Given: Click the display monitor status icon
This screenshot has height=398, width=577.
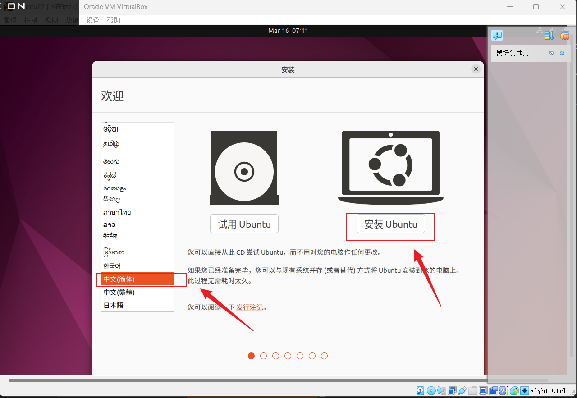Looking at the screenshot, I should 483,391.
